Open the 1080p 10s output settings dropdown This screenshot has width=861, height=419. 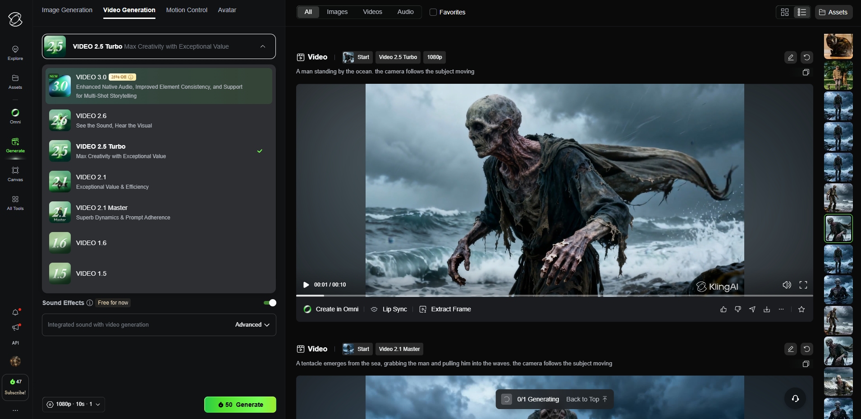tap(74, 405)
